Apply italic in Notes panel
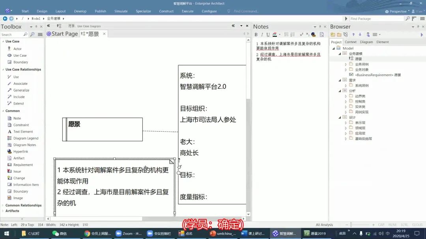This screenshot has width=426, height=239. 262,35
